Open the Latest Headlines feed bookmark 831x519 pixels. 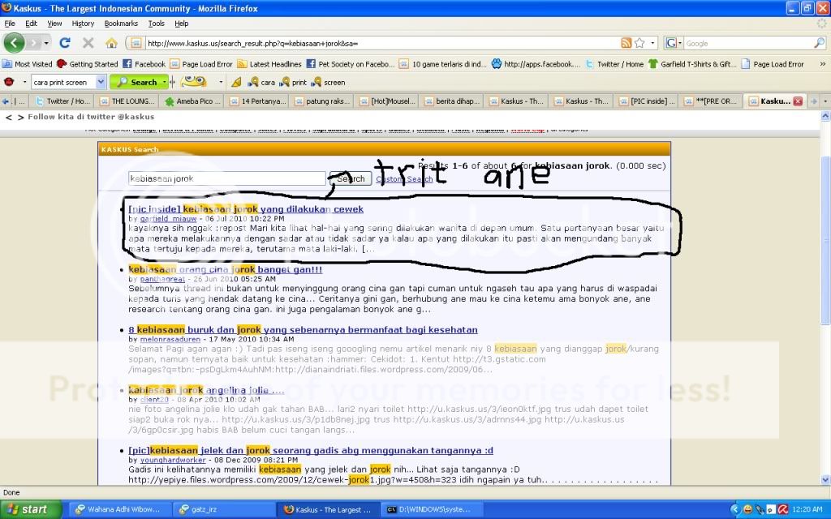[x=269, y=64]
